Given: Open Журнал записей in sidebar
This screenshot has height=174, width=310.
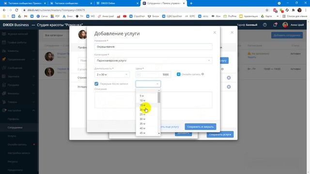Looking at the screenshot, I should coord(17,34).
